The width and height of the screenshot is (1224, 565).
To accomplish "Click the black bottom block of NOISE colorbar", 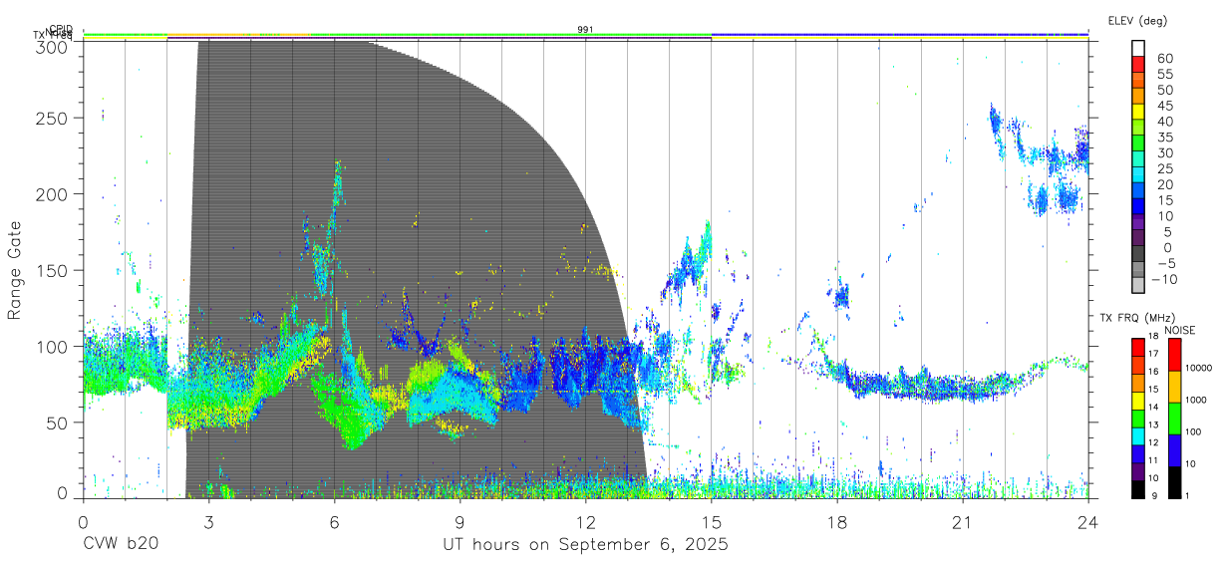I will pos(1175,482).
